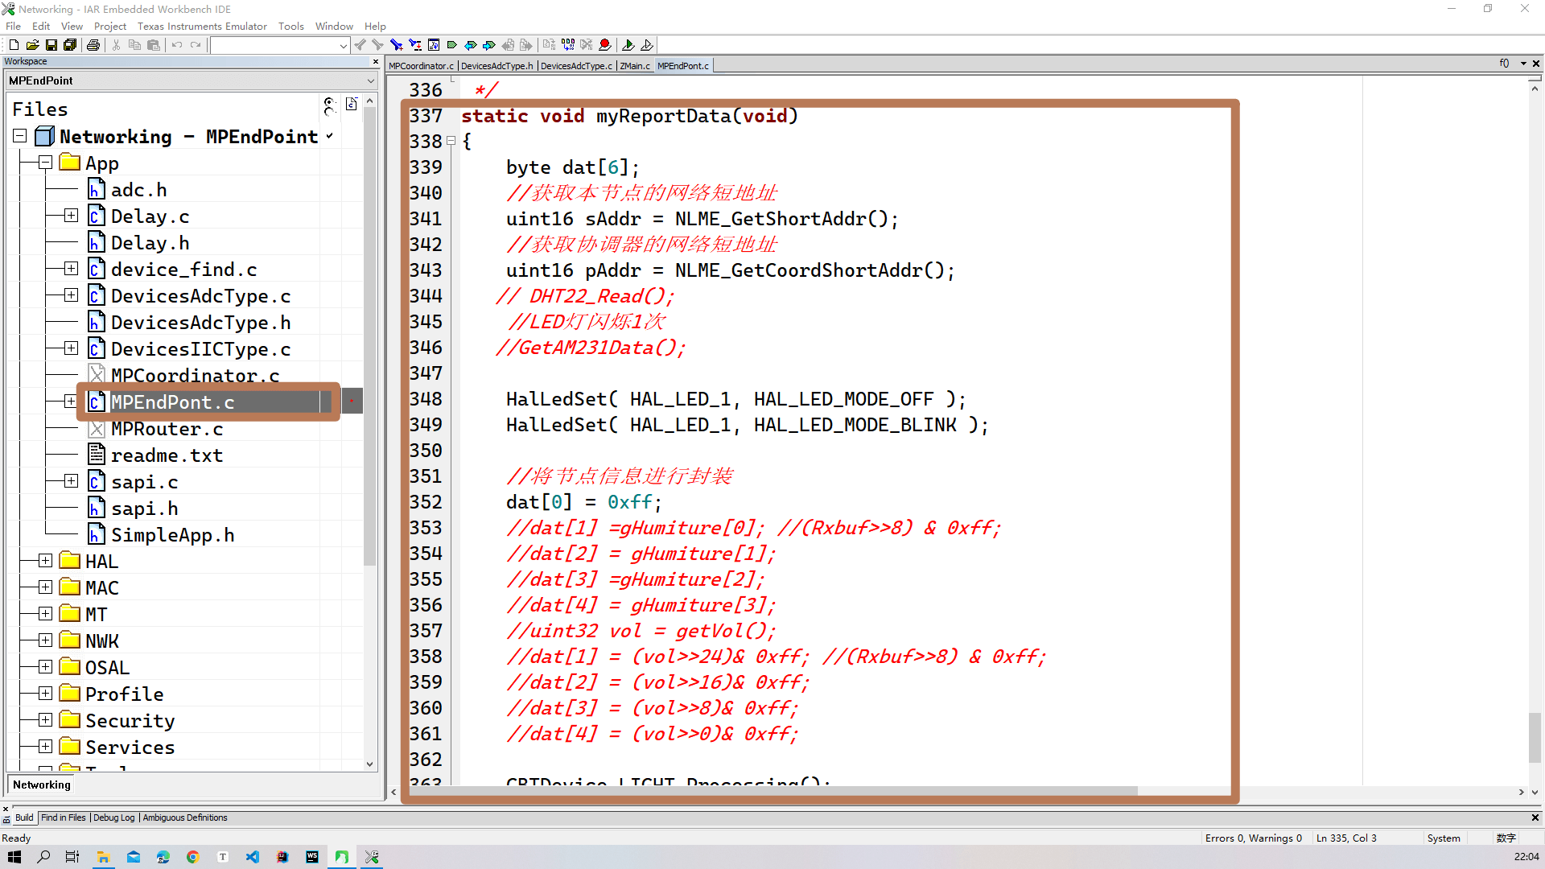Click the Make build toolbar icon

[567, 45]
